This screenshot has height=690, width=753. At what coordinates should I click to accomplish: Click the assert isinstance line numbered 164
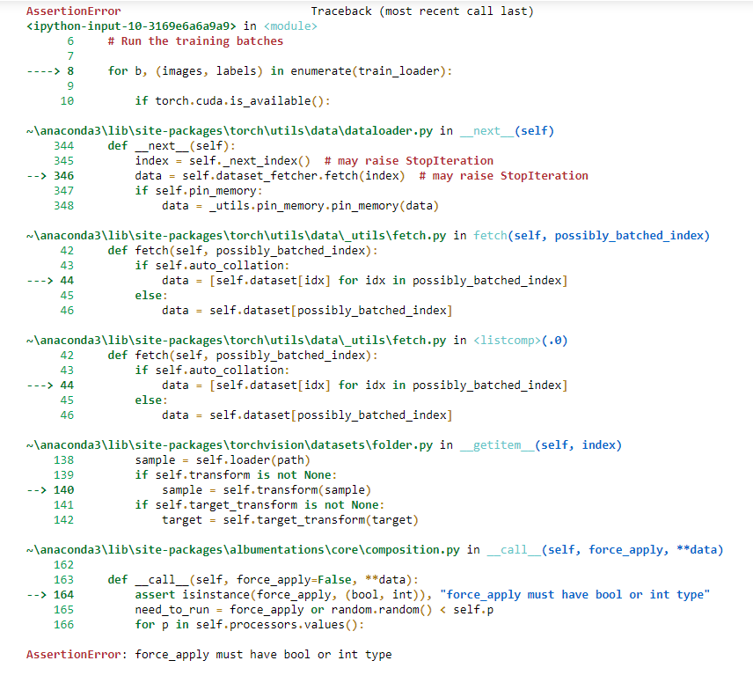coord(420,595)
